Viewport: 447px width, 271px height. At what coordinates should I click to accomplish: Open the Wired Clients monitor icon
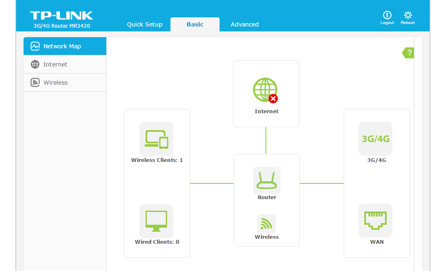156,221
